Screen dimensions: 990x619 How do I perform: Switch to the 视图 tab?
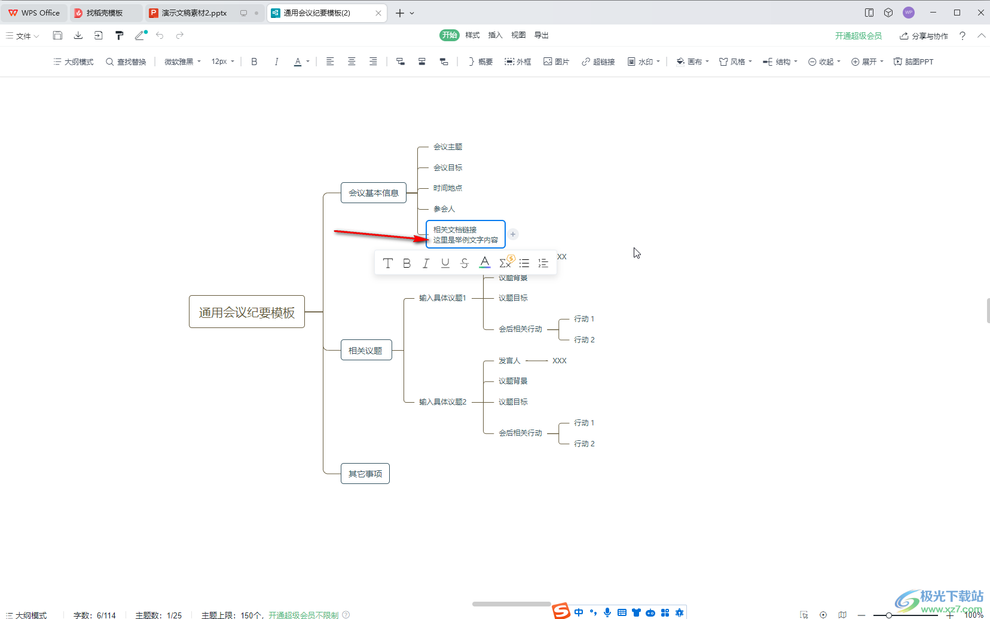[x=518, y=35]
